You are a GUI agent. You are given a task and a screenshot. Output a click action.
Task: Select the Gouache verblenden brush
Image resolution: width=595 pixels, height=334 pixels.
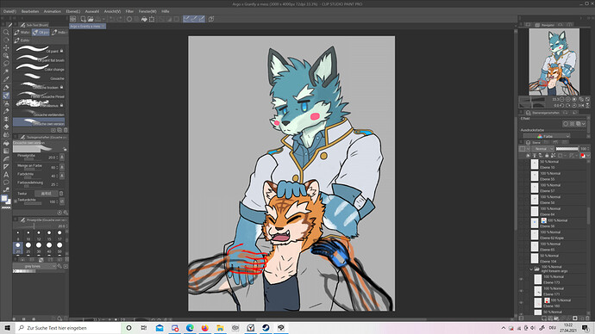[39, 114]
